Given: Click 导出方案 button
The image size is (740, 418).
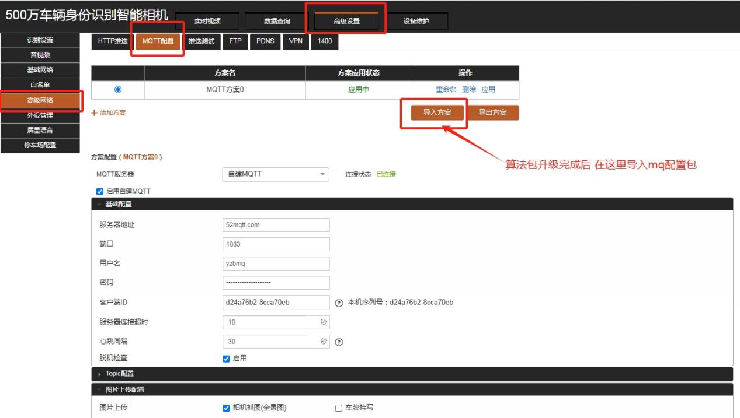Looking at the screenshot, I should click(x=492, y=113).
